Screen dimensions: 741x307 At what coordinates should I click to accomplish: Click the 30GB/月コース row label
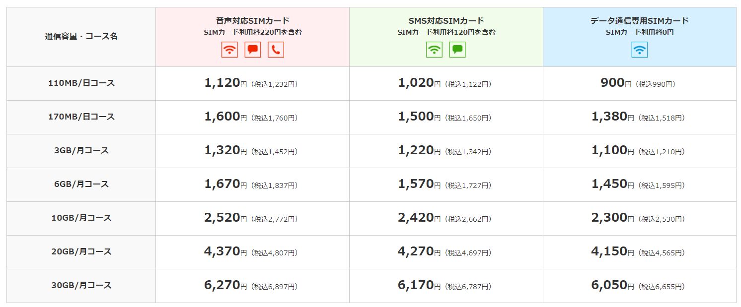coord(81,286)
